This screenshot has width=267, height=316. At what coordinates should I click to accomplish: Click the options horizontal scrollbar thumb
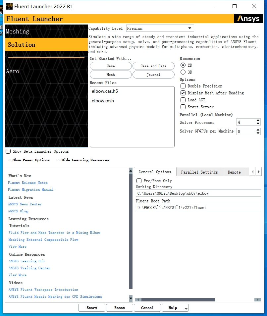pos(178,300)
